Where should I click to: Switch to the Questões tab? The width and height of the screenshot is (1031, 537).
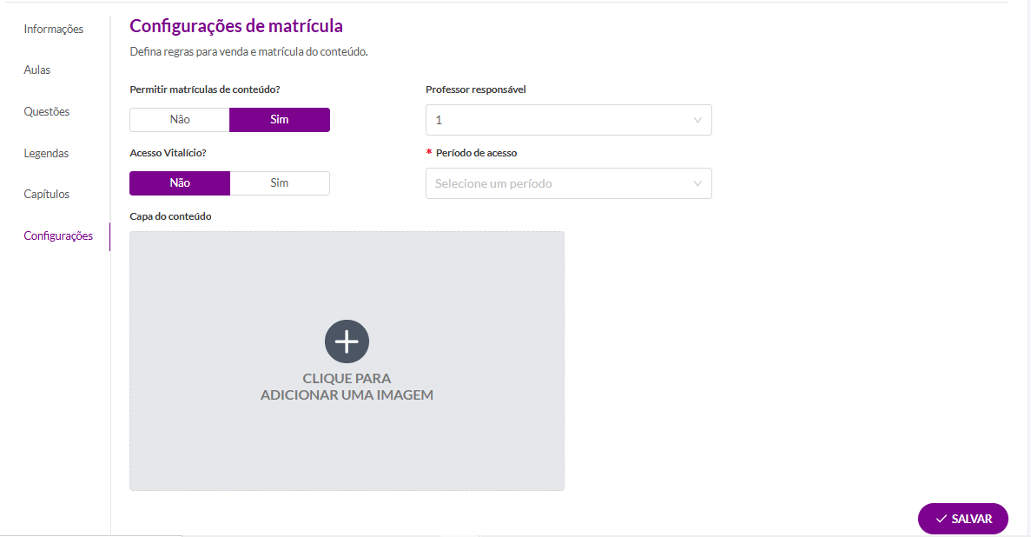tap(47, 112)
